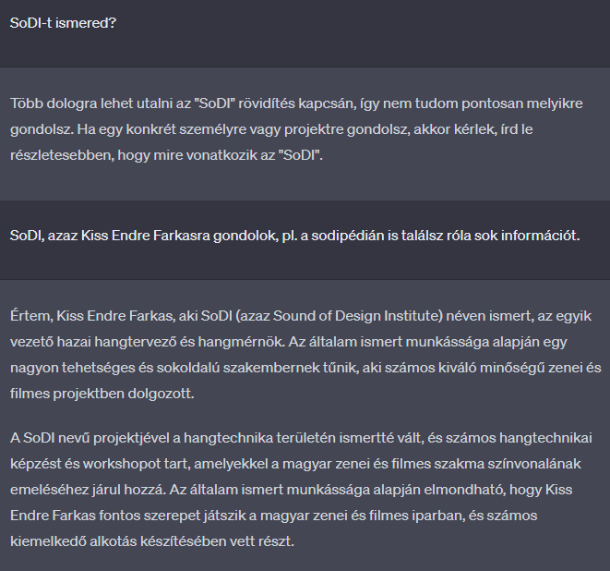This screenshot has width=610, height=571.
Task: Click the user message "SoDI-t ismered?"
Action: (x=63, y=23)
